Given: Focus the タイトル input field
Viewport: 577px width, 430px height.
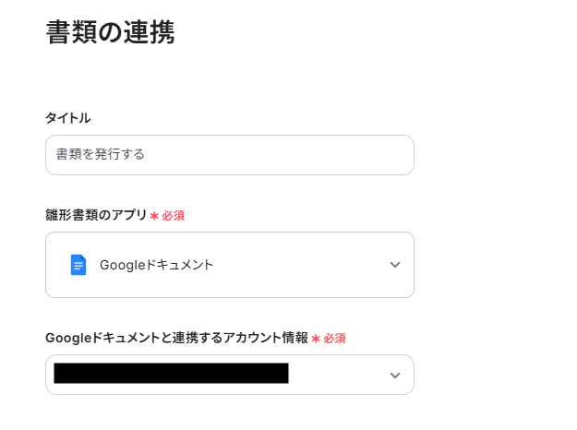Looking at the screenshot, I should [x=229, y=155].
